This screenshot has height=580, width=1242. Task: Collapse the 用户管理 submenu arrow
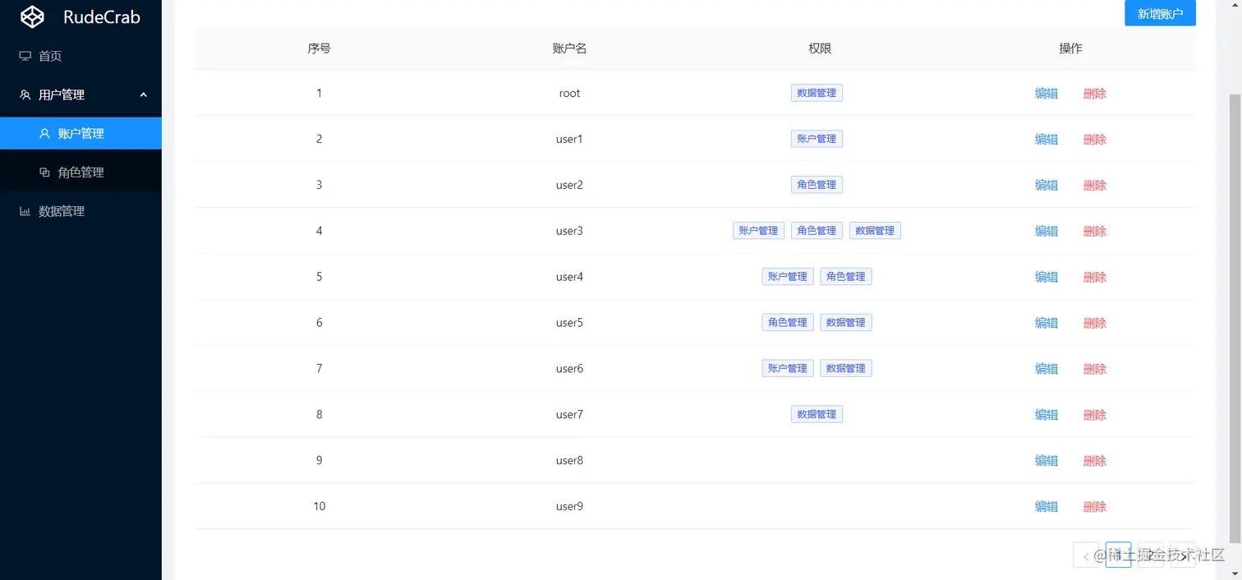tap(144, 94)
